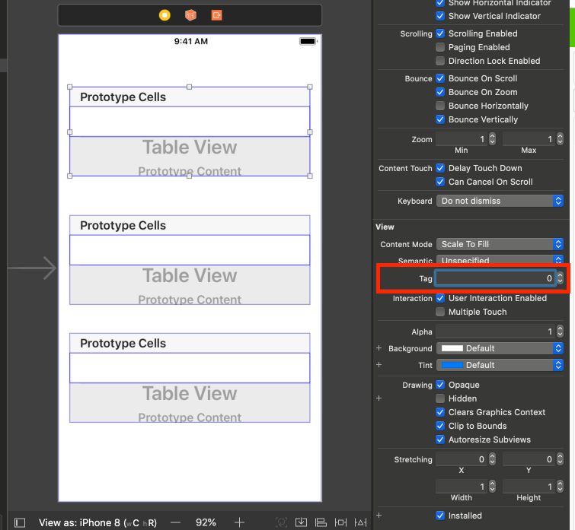Click the Update Frames icon
Viewport: 575px width, 530px height.
pyautogui.click(x=281, y=522)
